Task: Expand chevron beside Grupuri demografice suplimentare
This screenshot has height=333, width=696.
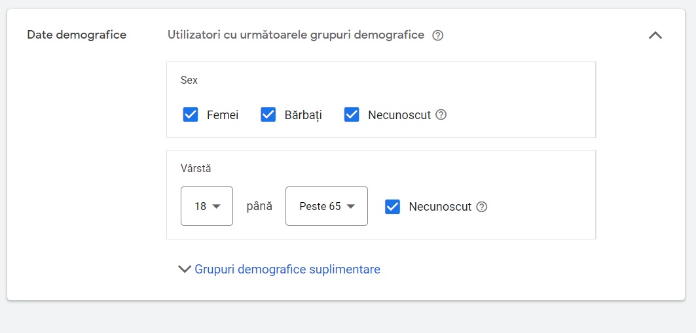Action: [x=184, y=269]
